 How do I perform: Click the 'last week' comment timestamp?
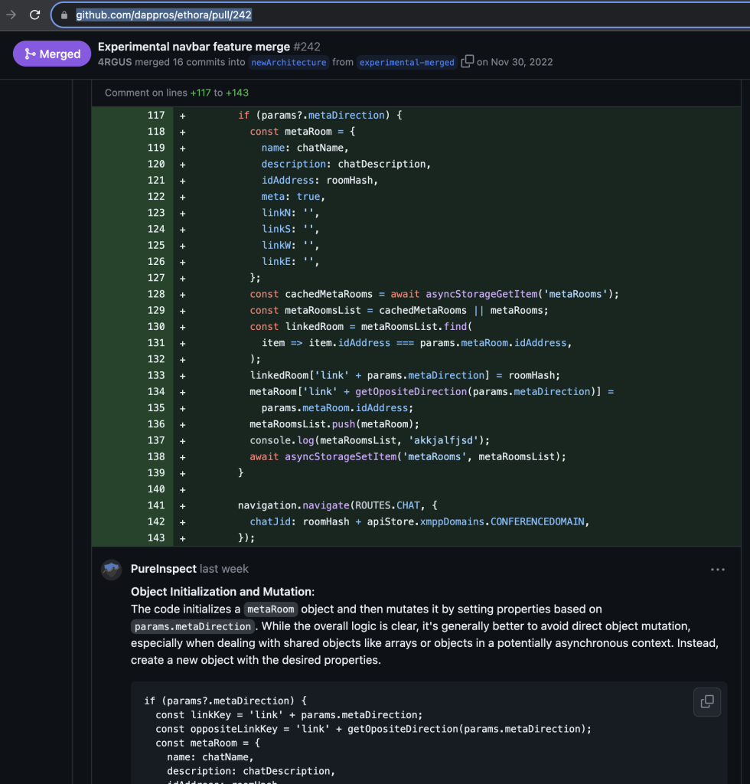tap(223, 569)
